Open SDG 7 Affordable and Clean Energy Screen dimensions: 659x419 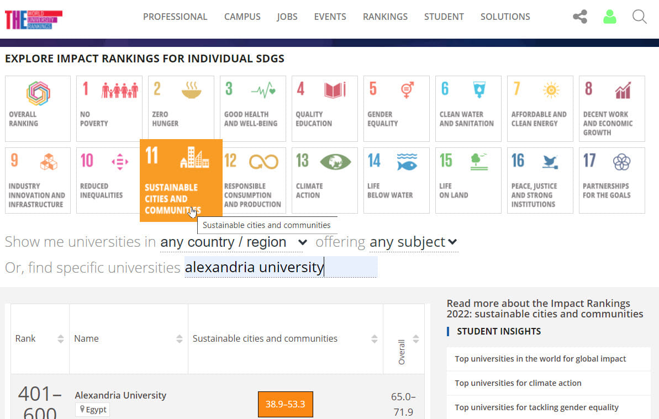540,108
